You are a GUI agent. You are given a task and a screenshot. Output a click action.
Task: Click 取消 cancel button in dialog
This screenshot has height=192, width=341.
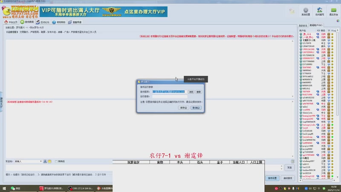coord(196,108)
